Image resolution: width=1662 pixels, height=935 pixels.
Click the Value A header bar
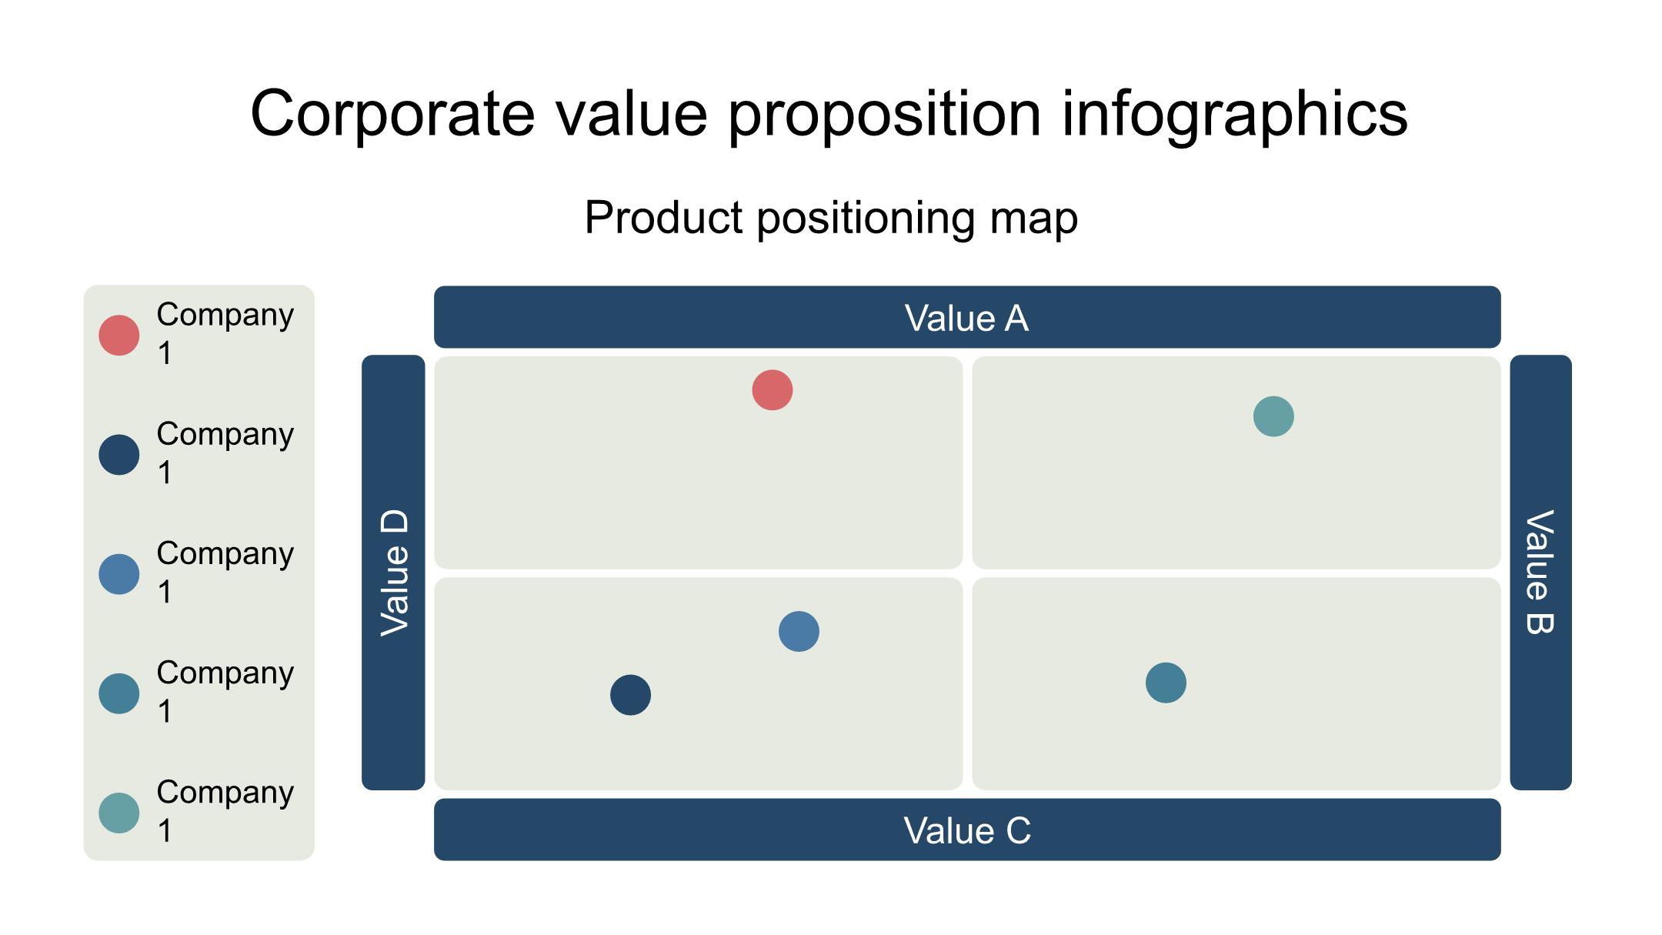tap(966, 318)
